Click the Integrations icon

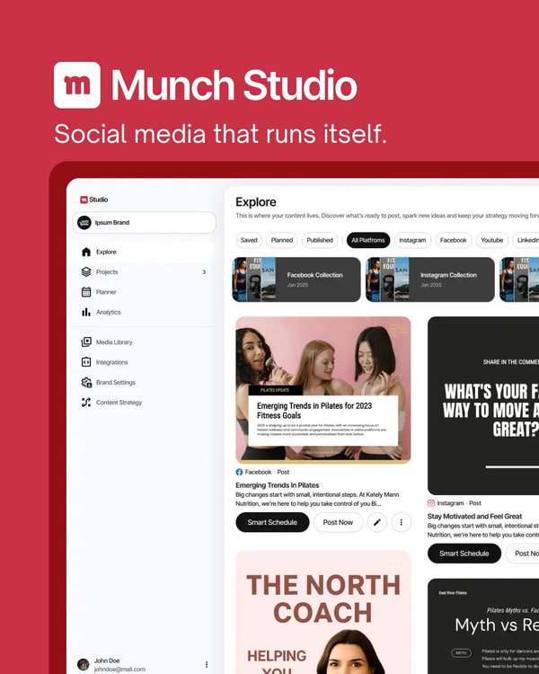86,362
